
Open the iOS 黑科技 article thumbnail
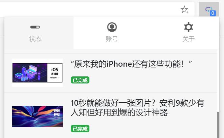pyautogui.click(x=37, y=73)
